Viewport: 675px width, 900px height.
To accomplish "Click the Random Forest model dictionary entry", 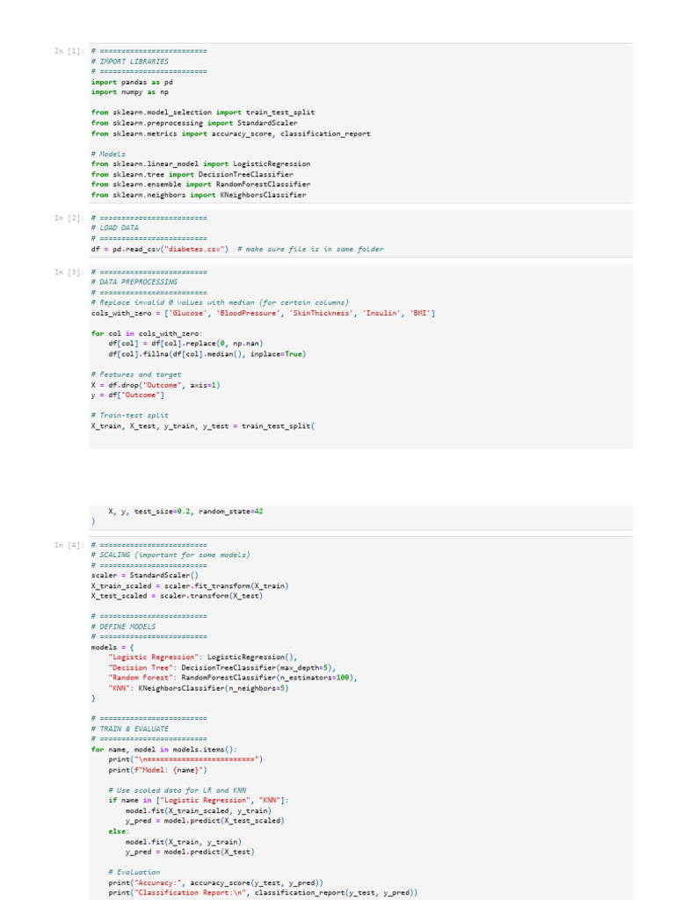I will (x=233, y=678).
